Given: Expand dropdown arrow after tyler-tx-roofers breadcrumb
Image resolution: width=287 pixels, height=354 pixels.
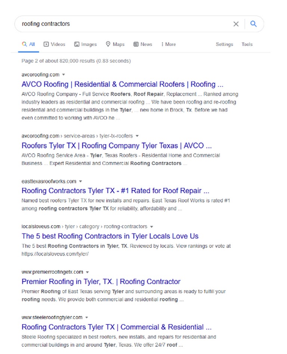Looking at the screenshot, I should (137, 136).
